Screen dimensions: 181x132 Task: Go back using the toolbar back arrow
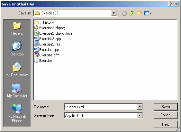coord(124,13)
